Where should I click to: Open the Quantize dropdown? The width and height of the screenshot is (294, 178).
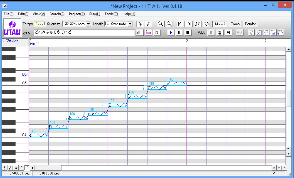(x=88, y=24)
